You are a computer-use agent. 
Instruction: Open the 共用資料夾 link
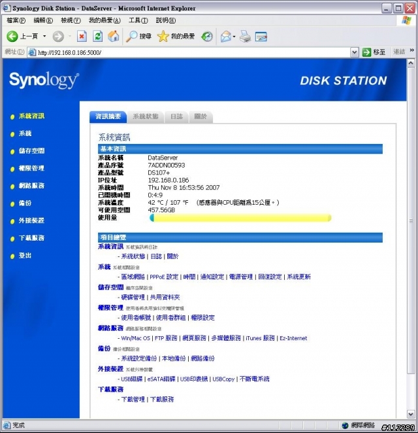[x=165, y=297]
